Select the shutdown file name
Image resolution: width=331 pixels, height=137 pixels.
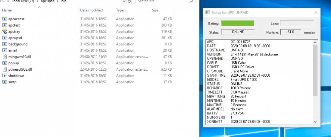tap(16, 76)
